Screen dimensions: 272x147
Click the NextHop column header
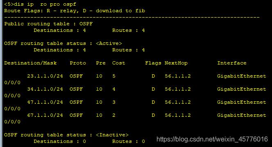176,63
